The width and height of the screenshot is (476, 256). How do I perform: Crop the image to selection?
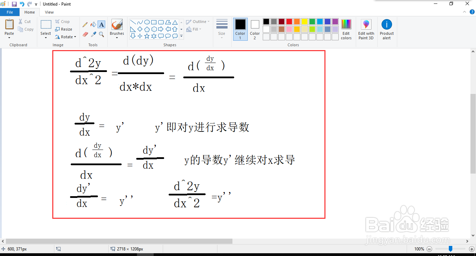63,21
